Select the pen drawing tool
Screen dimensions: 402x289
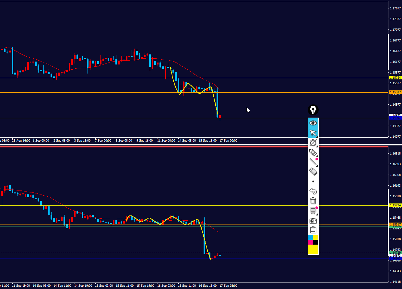(x=313, y=143)
